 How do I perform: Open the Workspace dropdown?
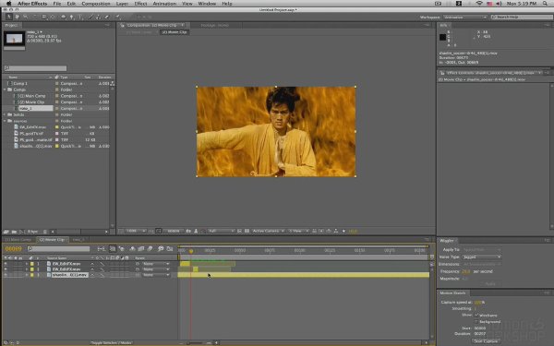(465, 17)
